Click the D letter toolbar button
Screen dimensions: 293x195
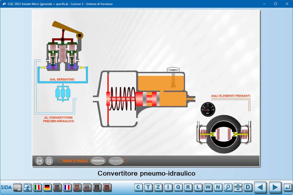click(x=248, y=187)
